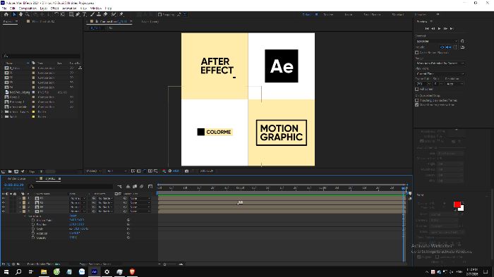Click the composition mini-flowchart icon in timeline
Viewport: 494px width, 277px height.
coord(119,187)
